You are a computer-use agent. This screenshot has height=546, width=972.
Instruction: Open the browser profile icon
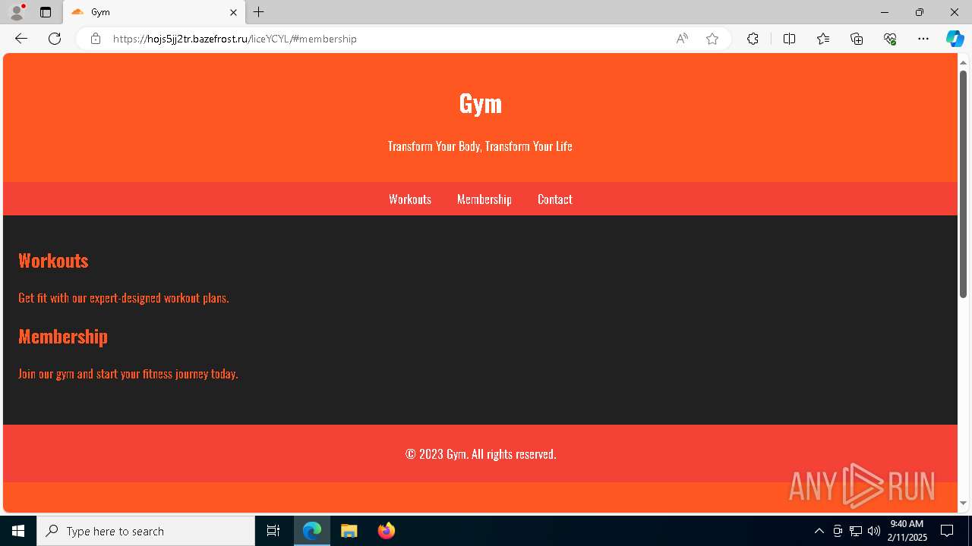pyautogui.click(x=17, y=12)
